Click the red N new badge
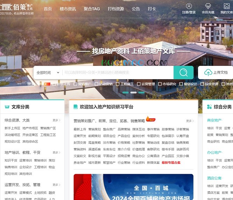The width and height of the screenshot is (233, 200). pyautogui.click(x=47, y=84)
